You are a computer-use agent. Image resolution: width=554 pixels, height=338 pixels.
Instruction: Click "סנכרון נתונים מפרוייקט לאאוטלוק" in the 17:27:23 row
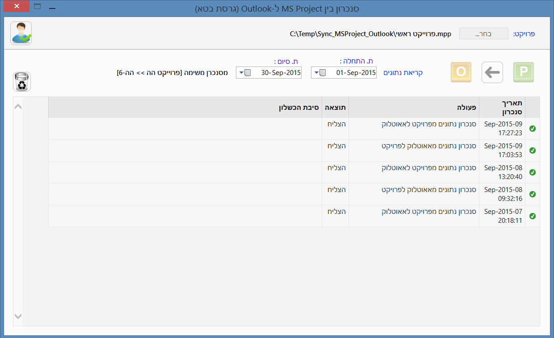[429, 124]
